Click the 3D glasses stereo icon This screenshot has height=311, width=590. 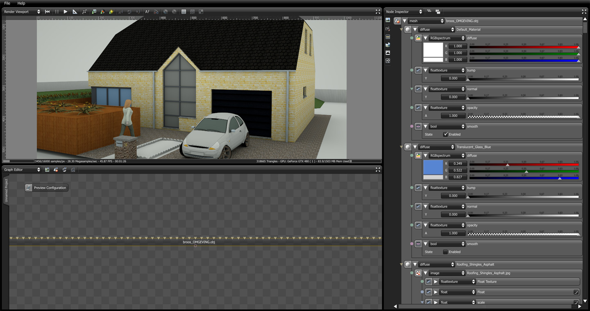click(156, 12)
